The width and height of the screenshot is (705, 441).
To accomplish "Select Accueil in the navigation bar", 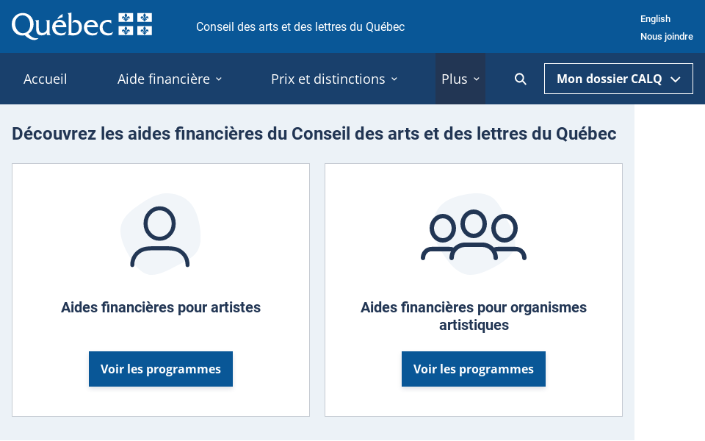I will (45, 79).
